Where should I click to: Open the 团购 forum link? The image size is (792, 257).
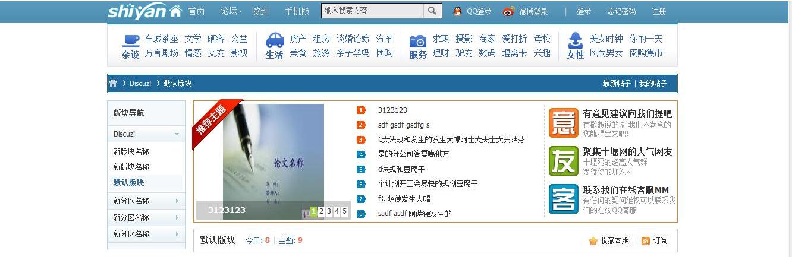click(x=385, y=53)
